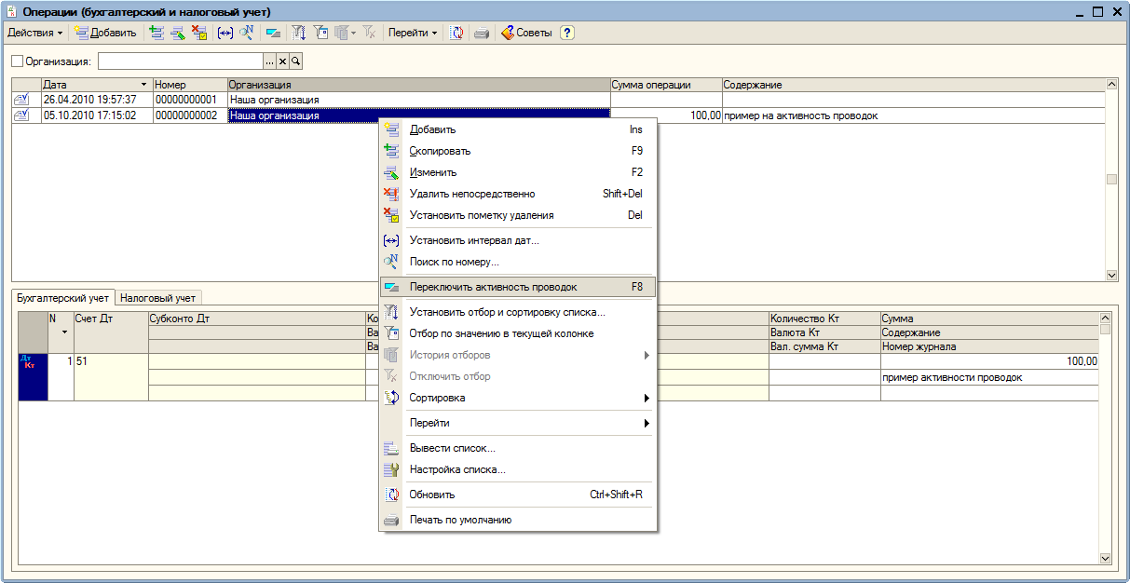Click the Организация filter input field

point(181,61)
